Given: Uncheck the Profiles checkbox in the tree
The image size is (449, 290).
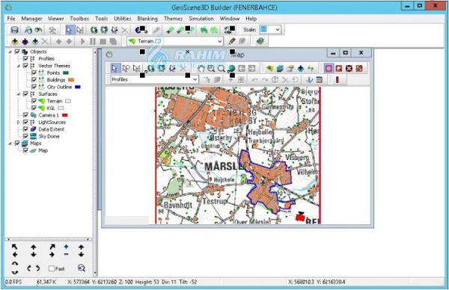Looking at the screenshot, I should 25,58.
